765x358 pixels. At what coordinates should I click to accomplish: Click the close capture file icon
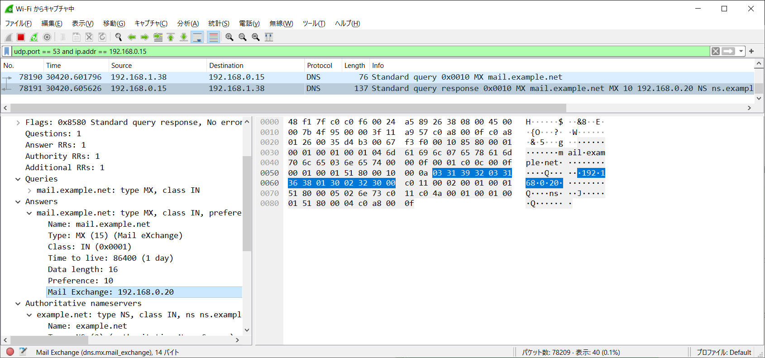(89, 37)
